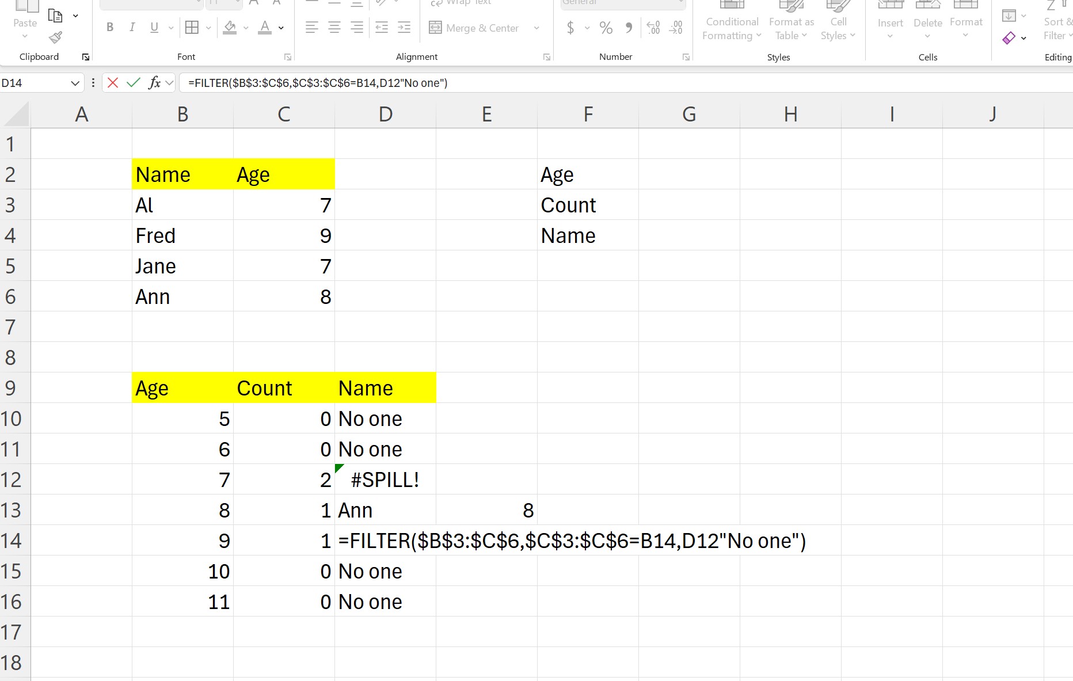The image size is (1073, 681).
Task: Click the Format Painter brush icon
Action: click(55, 38)
